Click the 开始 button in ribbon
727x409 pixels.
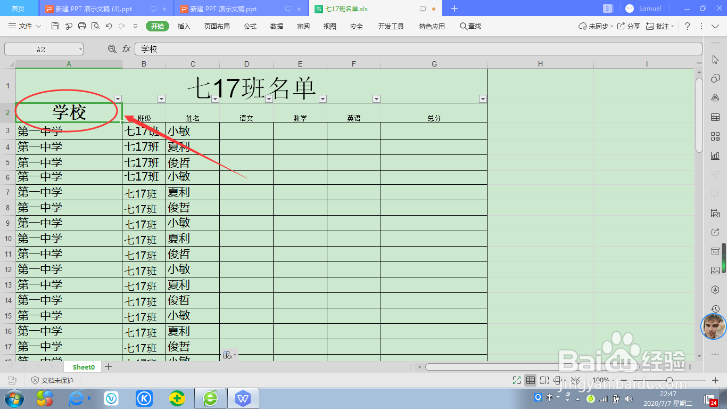click(158, 26)
